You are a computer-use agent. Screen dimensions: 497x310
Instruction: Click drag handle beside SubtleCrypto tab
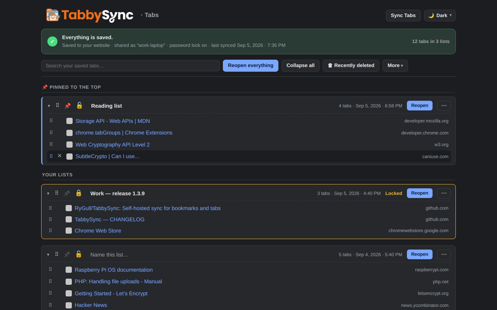(51, 156)
